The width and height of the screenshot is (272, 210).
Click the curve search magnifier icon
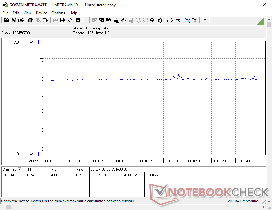pyautogui.click(x=195, y=20)
